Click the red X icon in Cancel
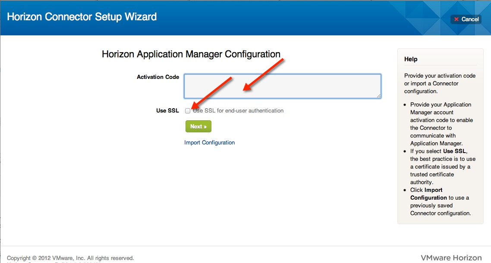This screenshot has height=263, width=491. (456, 19)
